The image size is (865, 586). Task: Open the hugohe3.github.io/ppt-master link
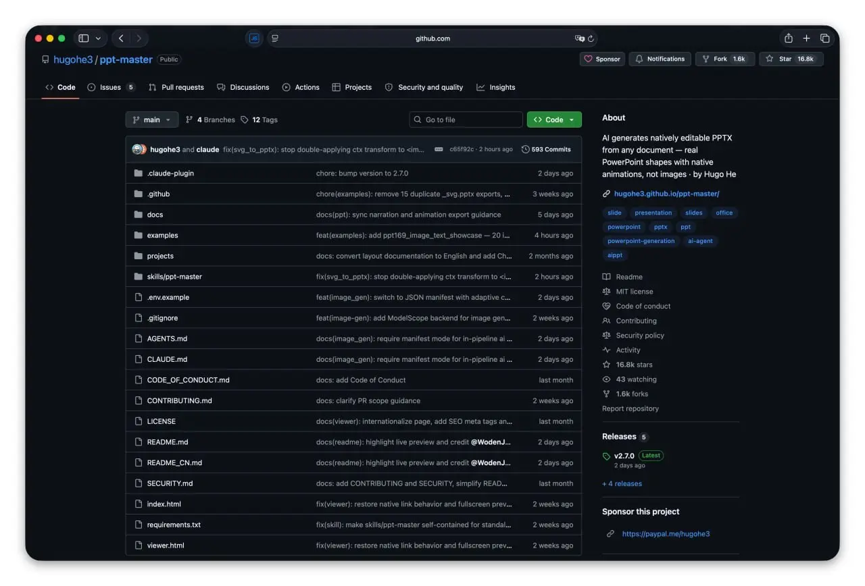(666, 194)
